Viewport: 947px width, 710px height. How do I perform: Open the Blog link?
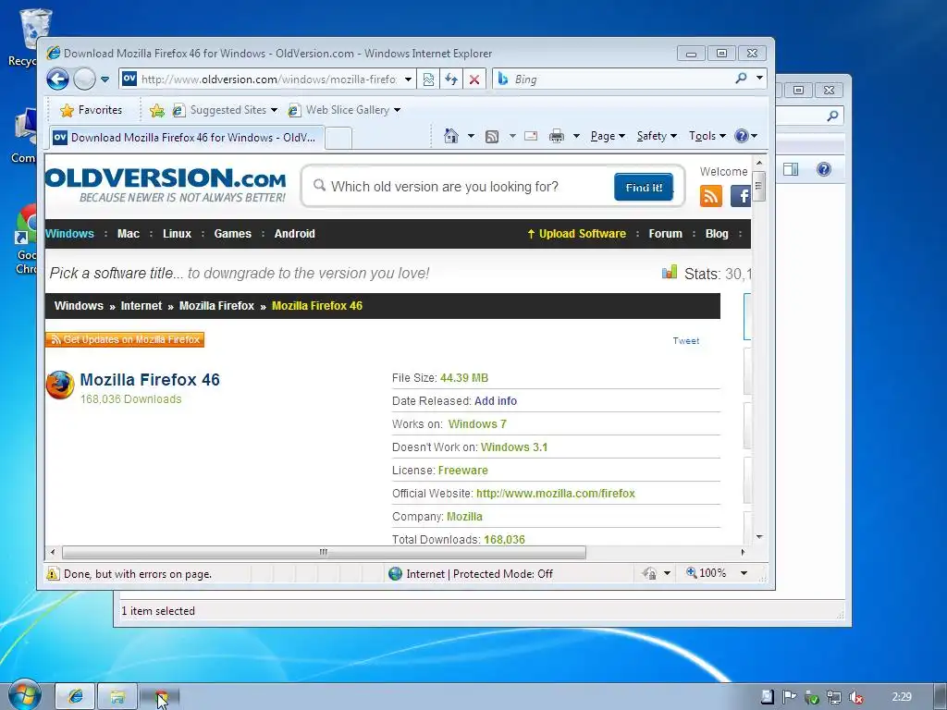(717, 234)
